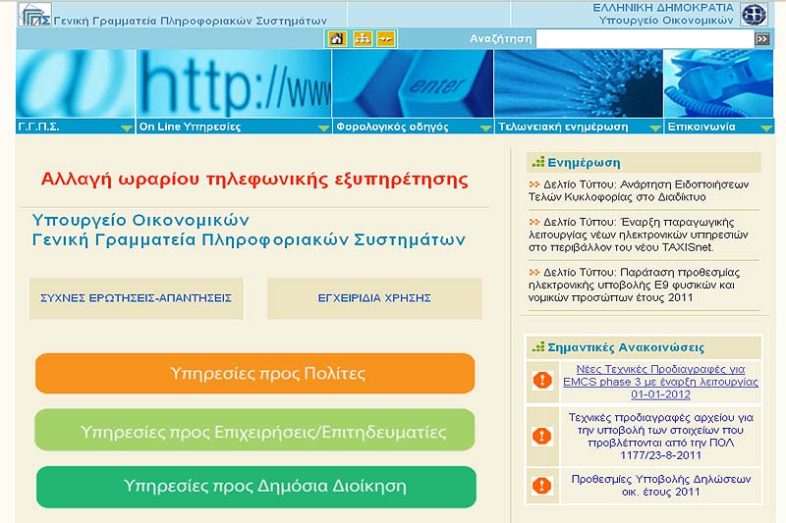Click the home icon in the toolbar

[x=337, y=38]
